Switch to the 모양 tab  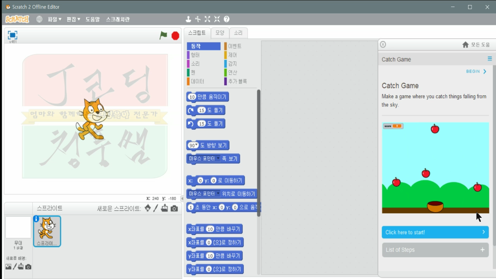coord(220,33)
